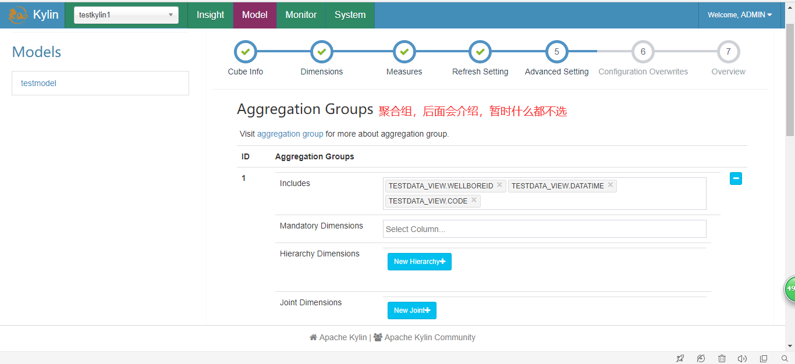Remove TESTDATA_VIEW.WELLBOREID from Includes
This screenshot has width=795, height=364.
click(499, 185)
